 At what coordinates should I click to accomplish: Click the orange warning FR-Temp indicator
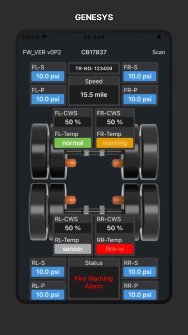tap(115, 143)
